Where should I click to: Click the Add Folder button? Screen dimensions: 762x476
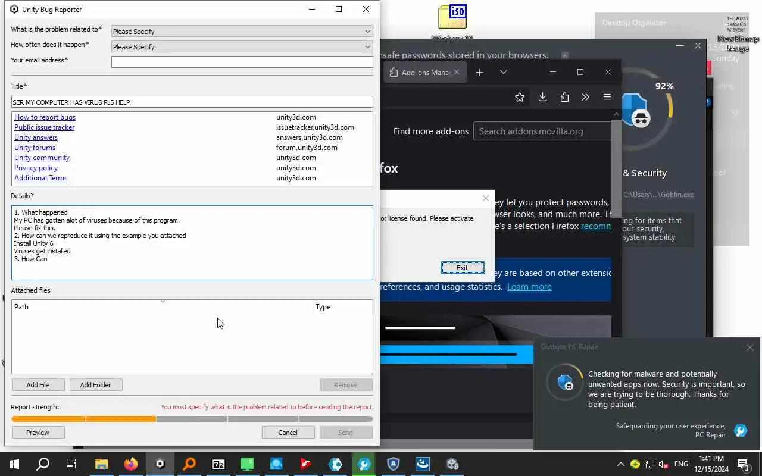pyautogui.click(x=96, y=385)
